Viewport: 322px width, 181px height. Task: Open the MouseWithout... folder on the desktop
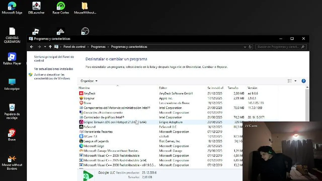click(x=85, y=8)
